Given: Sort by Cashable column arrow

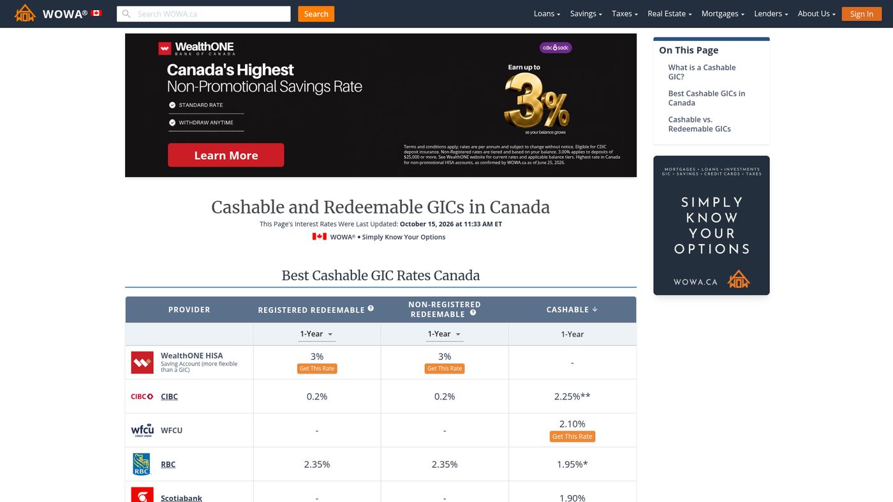Looking at the screenshot, I should coord(595,310).
